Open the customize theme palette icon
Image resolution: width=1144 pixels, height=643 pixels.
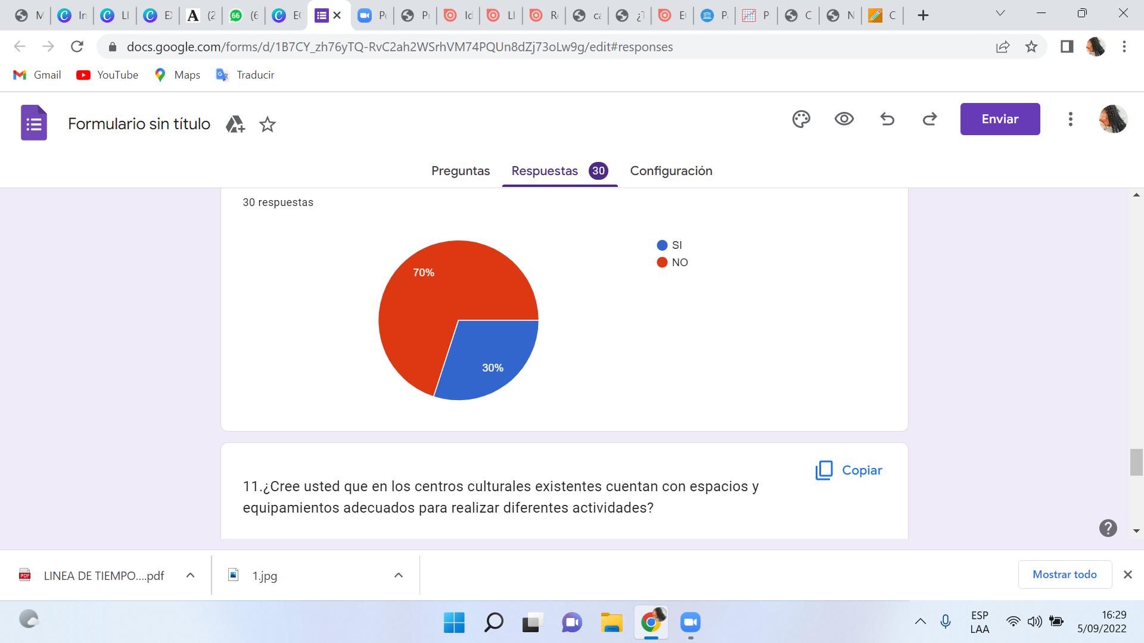pyautogui.click(x=801, y=119)
